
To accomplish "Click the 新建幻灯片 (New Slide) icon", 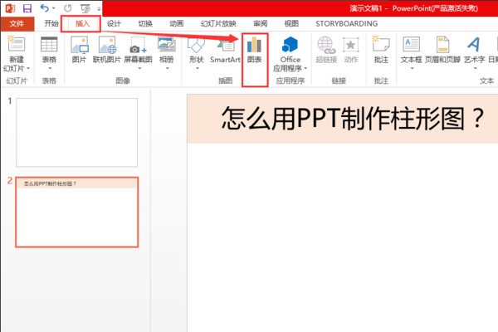I will (x=17, y=44).
